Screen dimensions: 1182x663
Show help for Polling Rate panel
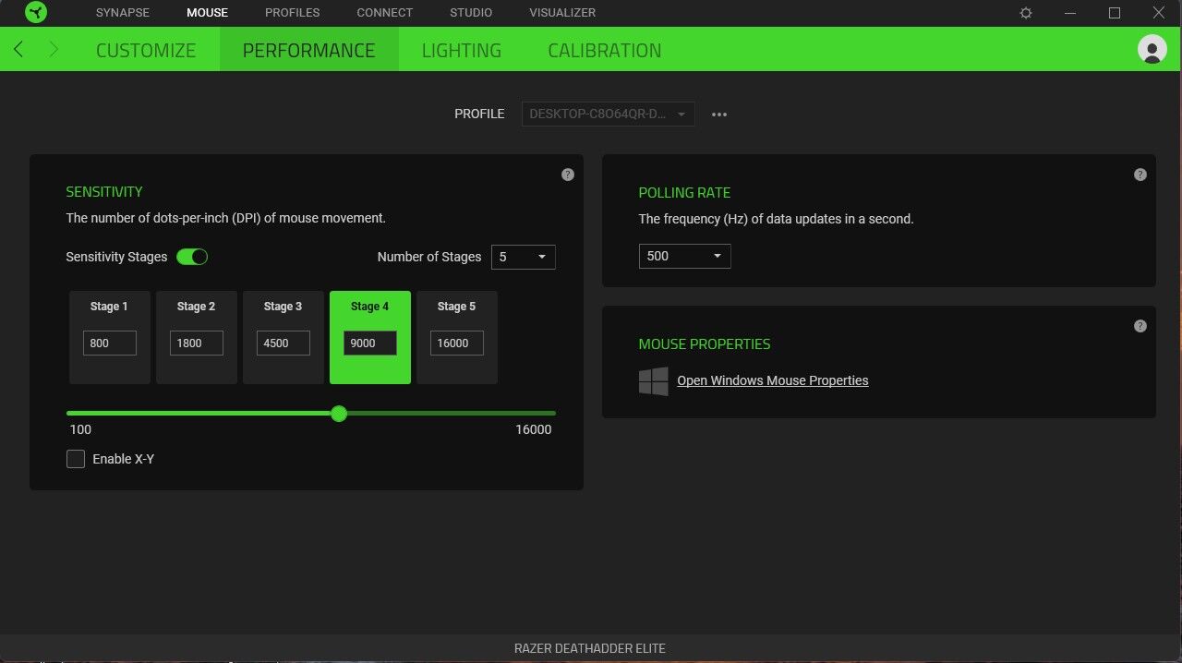1140,175
